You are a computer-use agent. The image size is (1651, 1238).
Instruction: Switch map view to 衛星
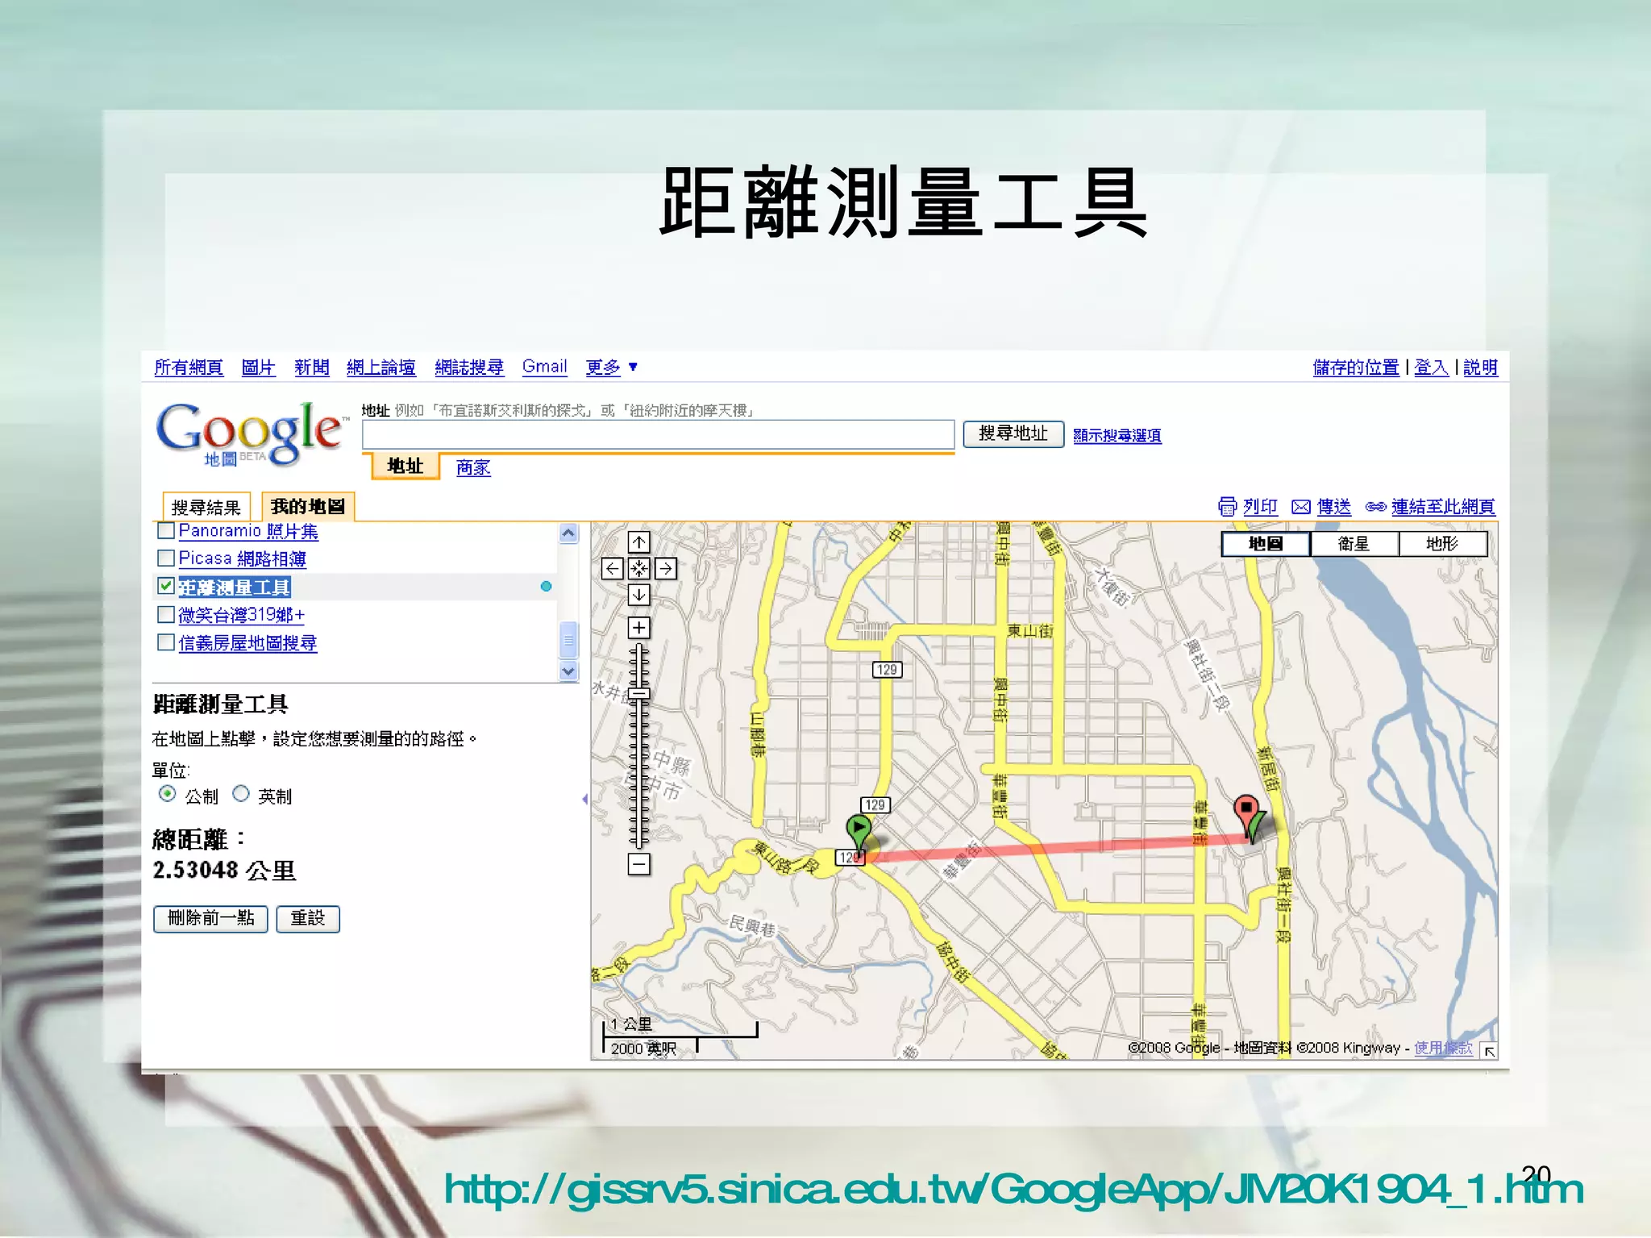pos(1354,544)
